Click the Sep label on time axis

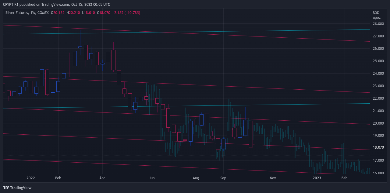[x=223, y=178]
